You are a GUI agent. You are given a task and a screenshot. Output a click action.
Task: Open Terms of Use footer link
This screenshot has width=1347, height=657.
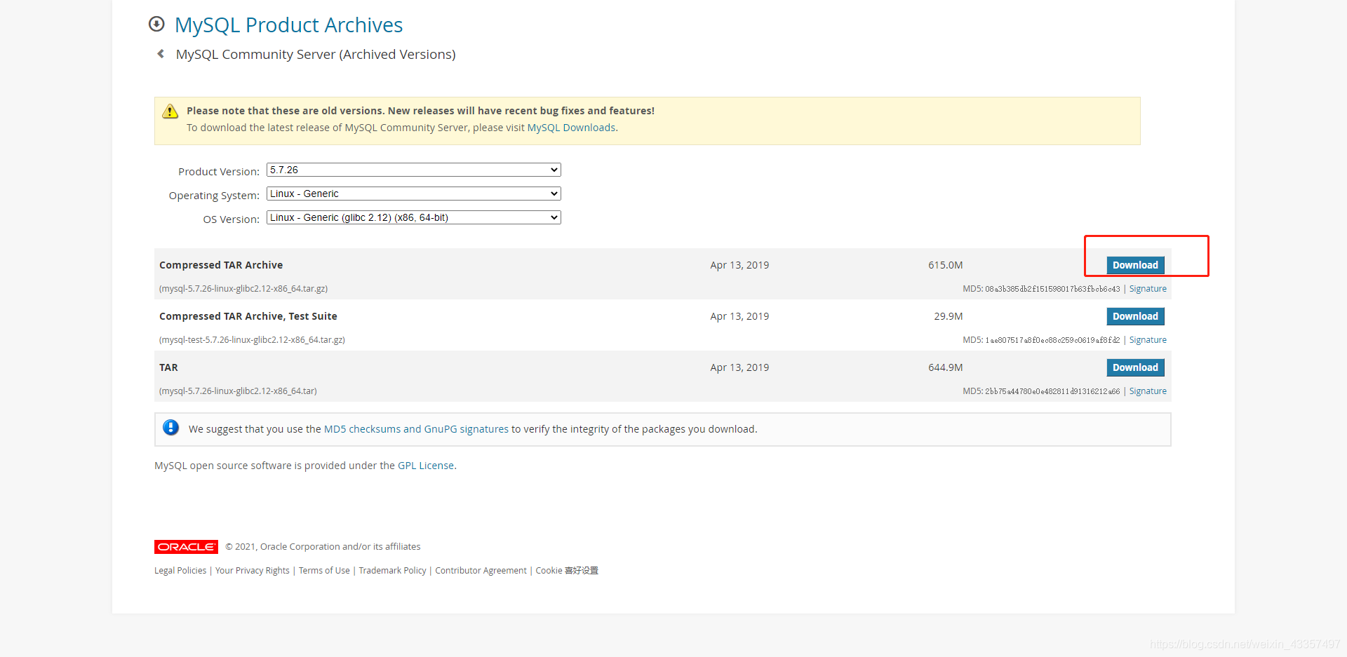point(324,571)
